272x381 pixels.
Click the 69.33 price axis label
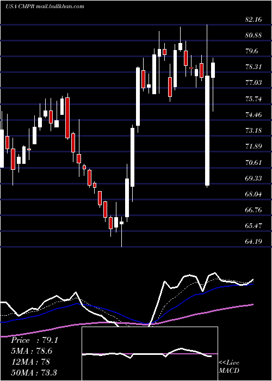tap(254, 178)
